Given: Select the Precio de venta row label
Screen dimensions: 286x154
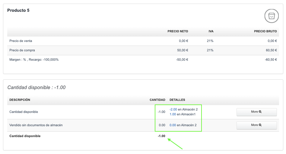Looking at the screenshot, I should point(21,41).
